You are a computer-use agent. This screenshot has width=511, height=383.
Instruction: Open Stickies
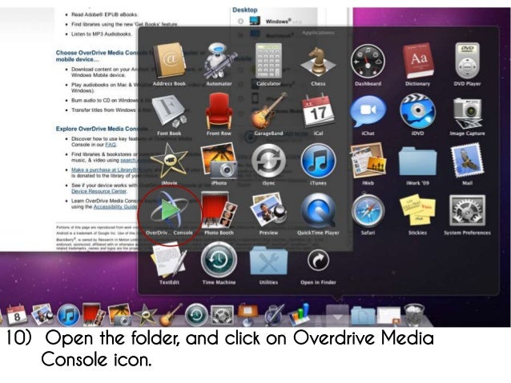pyautogui.click(x=418, y=211)
